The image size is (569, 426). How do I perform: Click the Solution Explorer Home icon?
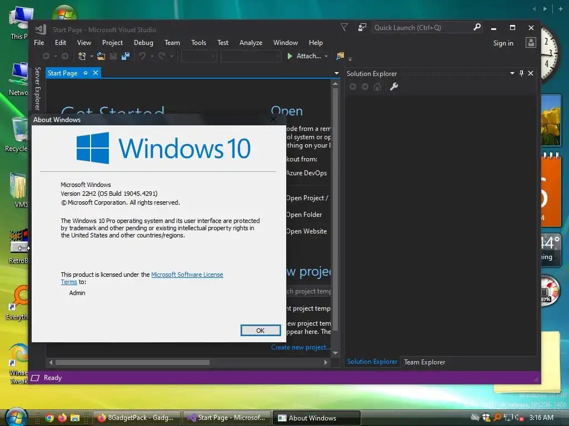[x=377, y=87]
